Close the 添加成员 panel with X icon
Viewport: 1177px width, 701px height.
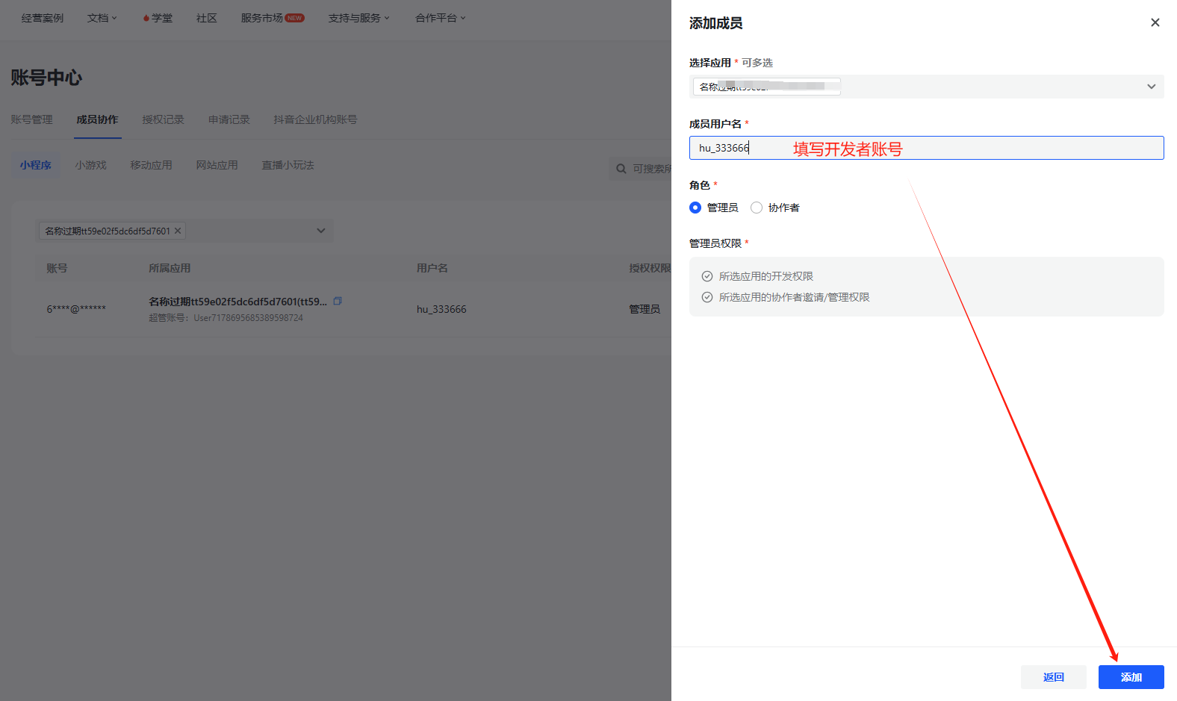point(1155,22)
